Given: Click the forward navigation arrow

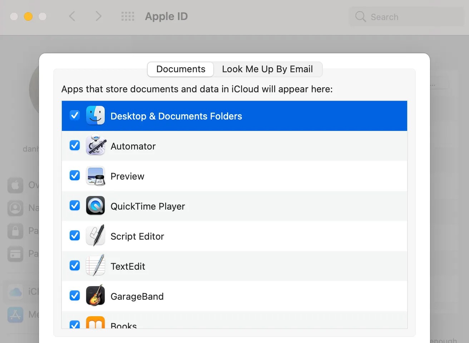Looking at the screenshot, I should pos(99,16).
